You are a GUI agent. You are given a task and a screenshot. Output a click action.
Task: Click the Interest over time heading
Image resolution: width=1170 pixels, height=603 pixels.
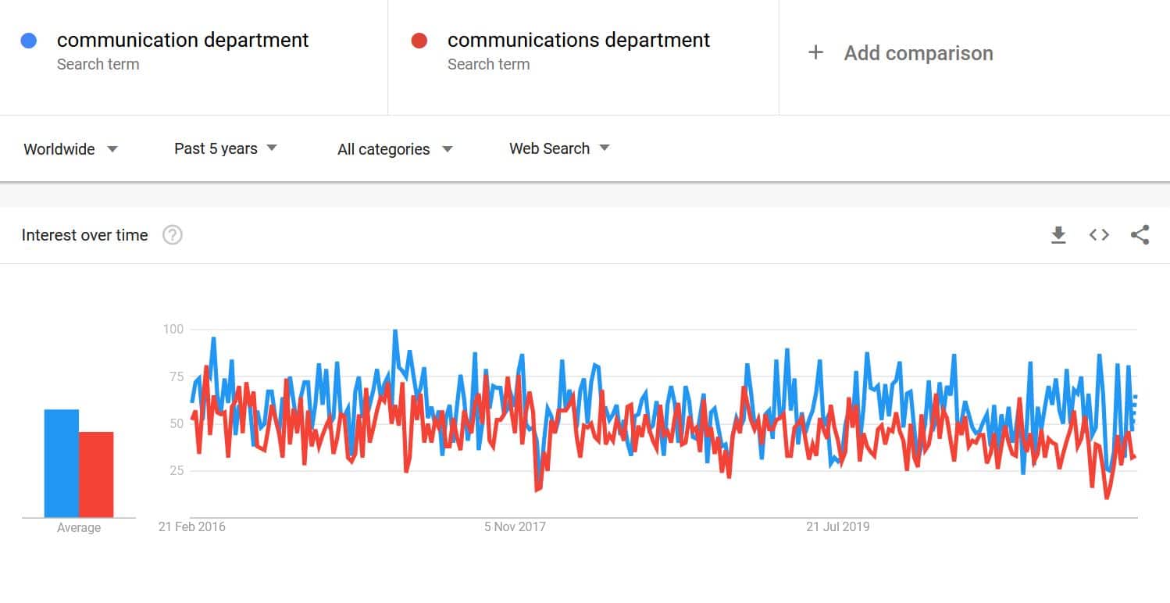85,234
